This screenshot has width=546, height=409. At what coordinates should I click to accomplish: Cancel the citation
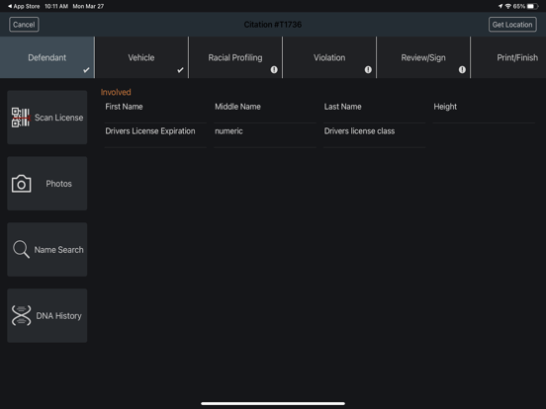coord(24,25)
